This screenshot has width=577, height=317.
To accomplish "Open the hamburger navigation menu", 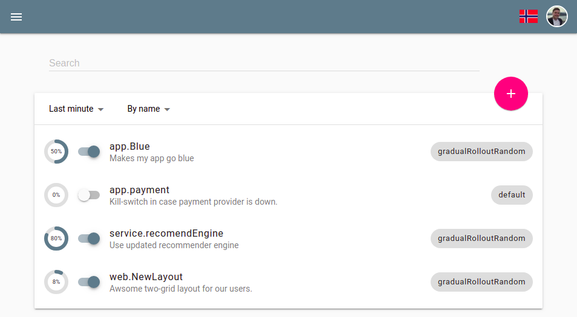I will click(16, 17).
